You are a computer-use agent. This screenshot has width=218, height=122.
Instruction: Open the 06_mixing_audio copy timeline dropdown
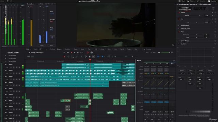[x=36, y=53]
